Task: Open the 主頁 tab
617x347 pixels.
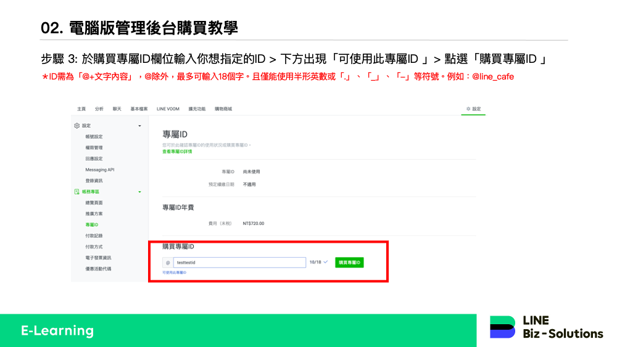Action: click(x=81, y=109)
